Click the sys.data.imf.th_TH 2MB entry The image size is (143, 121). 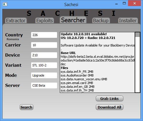click(x=77, y=90)
